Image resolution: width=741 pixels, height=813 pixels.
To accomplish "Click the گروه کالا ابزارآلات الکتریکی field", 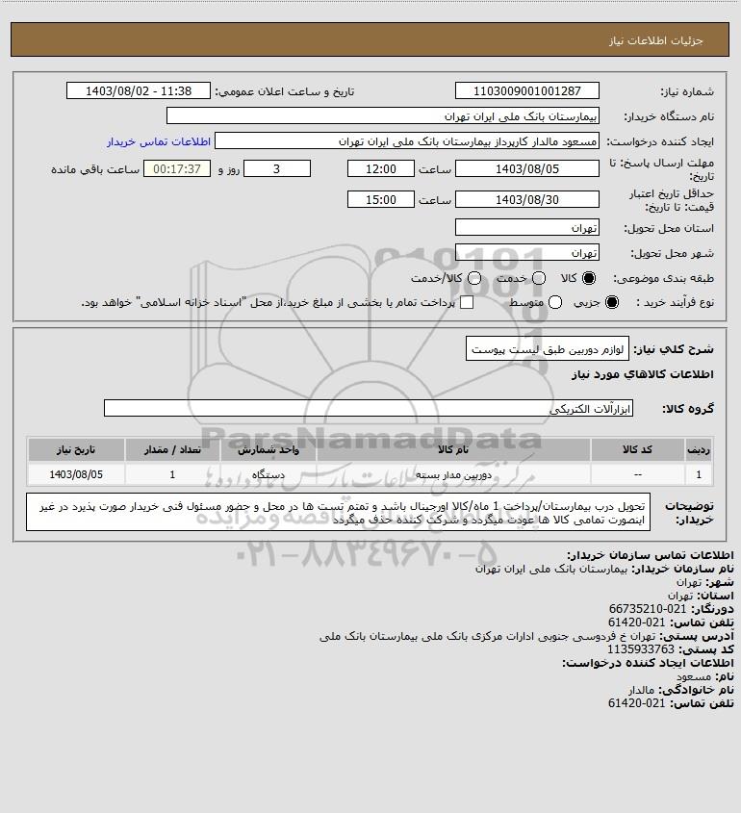I will (369, 408).
